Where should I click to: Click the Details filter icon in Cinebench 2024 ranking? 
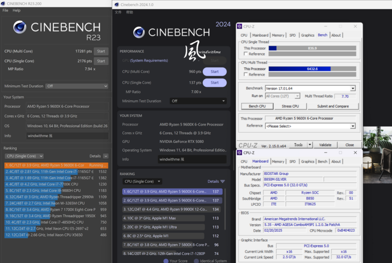point(222,182)
